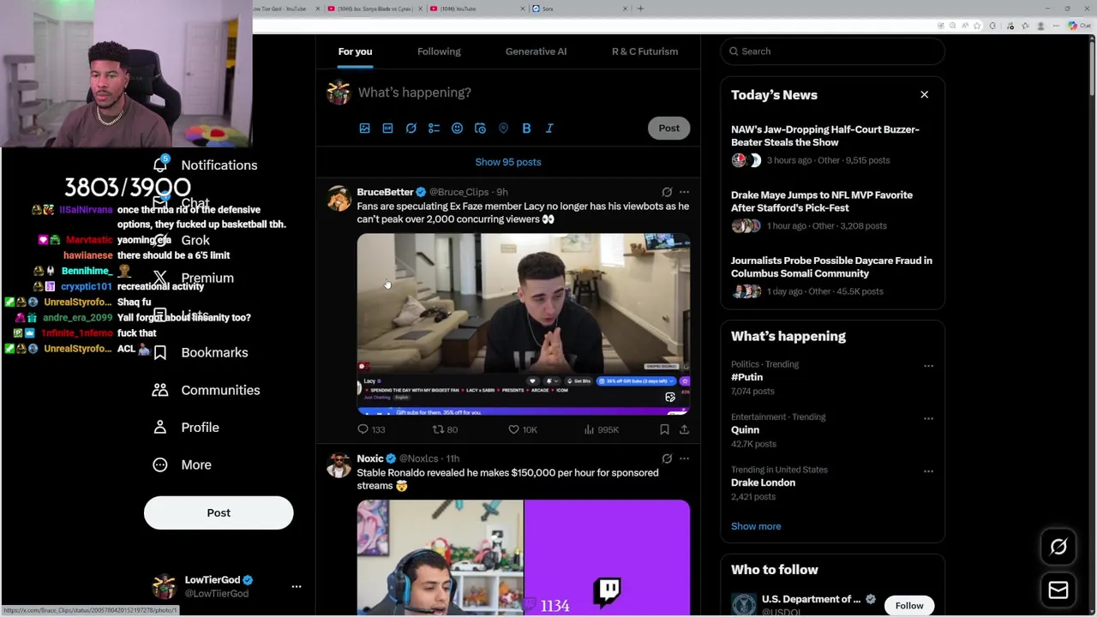The image size is (1097, 617).
Task: Open the Columbus daycare fraud story
Action: tap(832, 275)
